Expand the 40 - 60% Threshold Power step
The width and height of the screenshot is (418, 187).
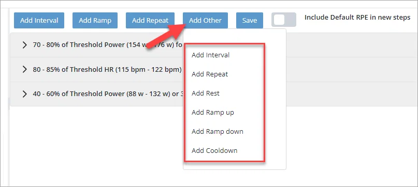[x=24, y=94]
